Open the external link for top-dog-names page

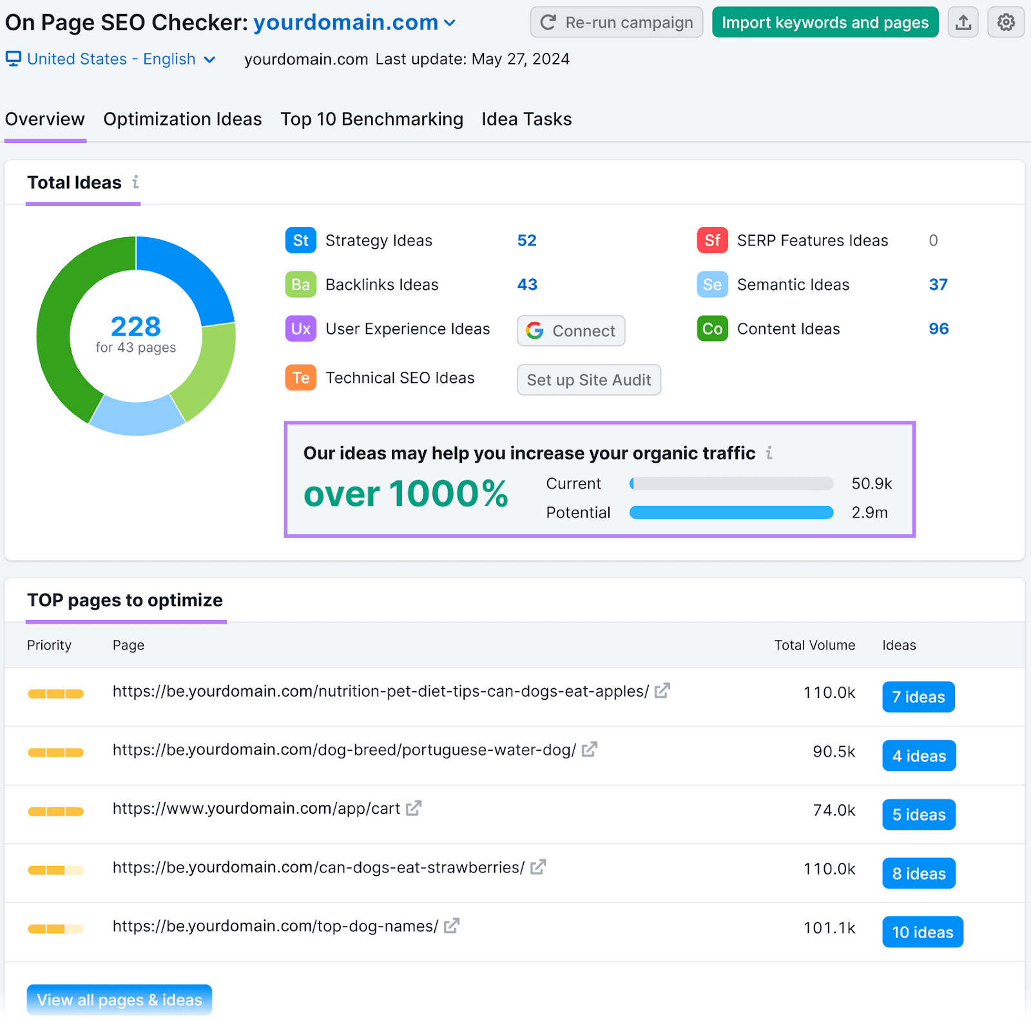451,925
